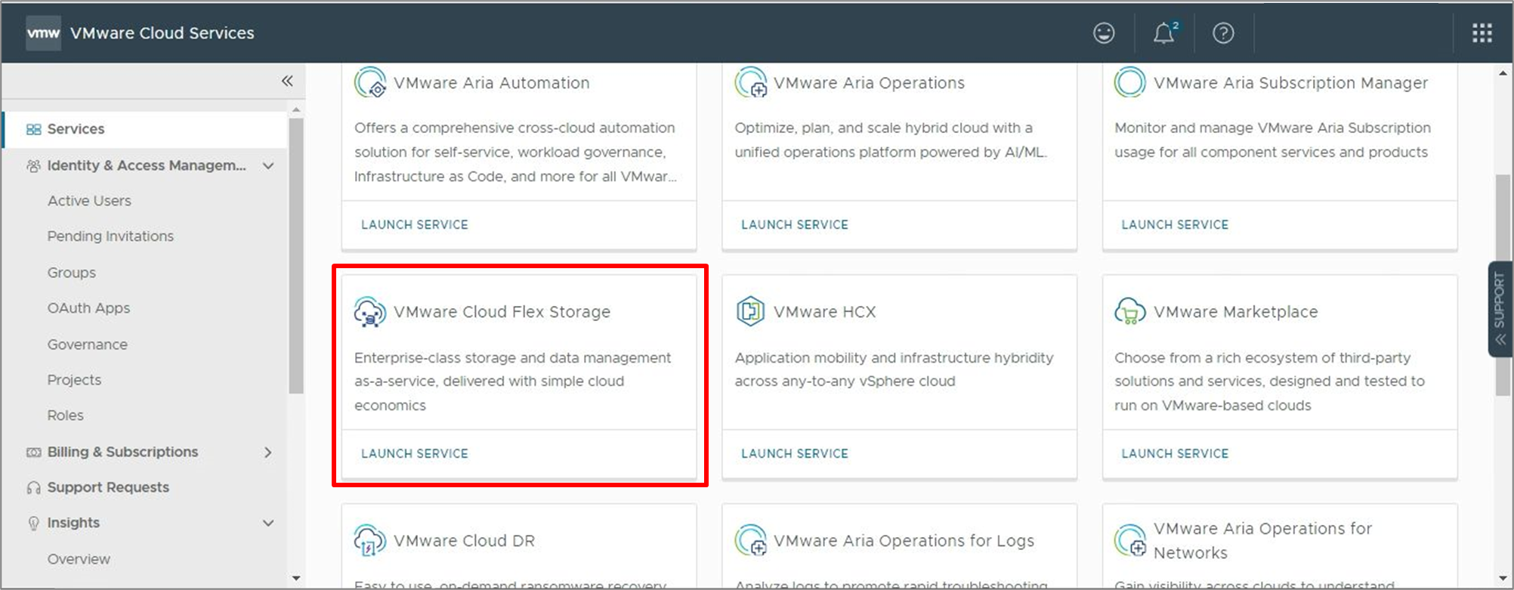Image resolution: width=1514 pixels, height=590 pixels.
Task: Click the Aria Subscription Manager icon
Action: [1130, 82]
